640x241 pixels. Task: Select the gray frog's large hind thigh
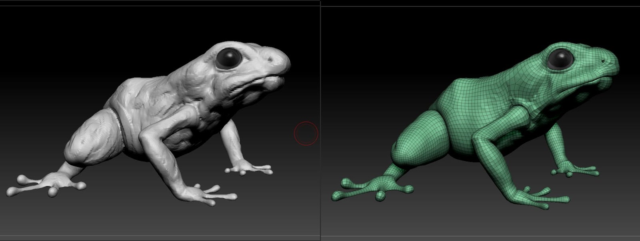point(94,137)
